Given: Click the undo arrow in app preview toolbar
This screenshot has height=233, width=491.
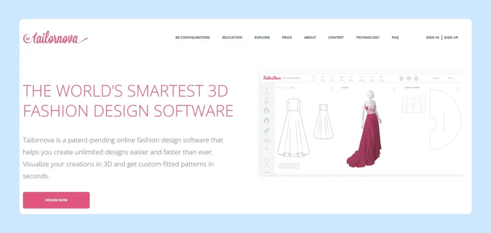Looking at the screenshot, I should pyautogui.click(x=323, y=77).
